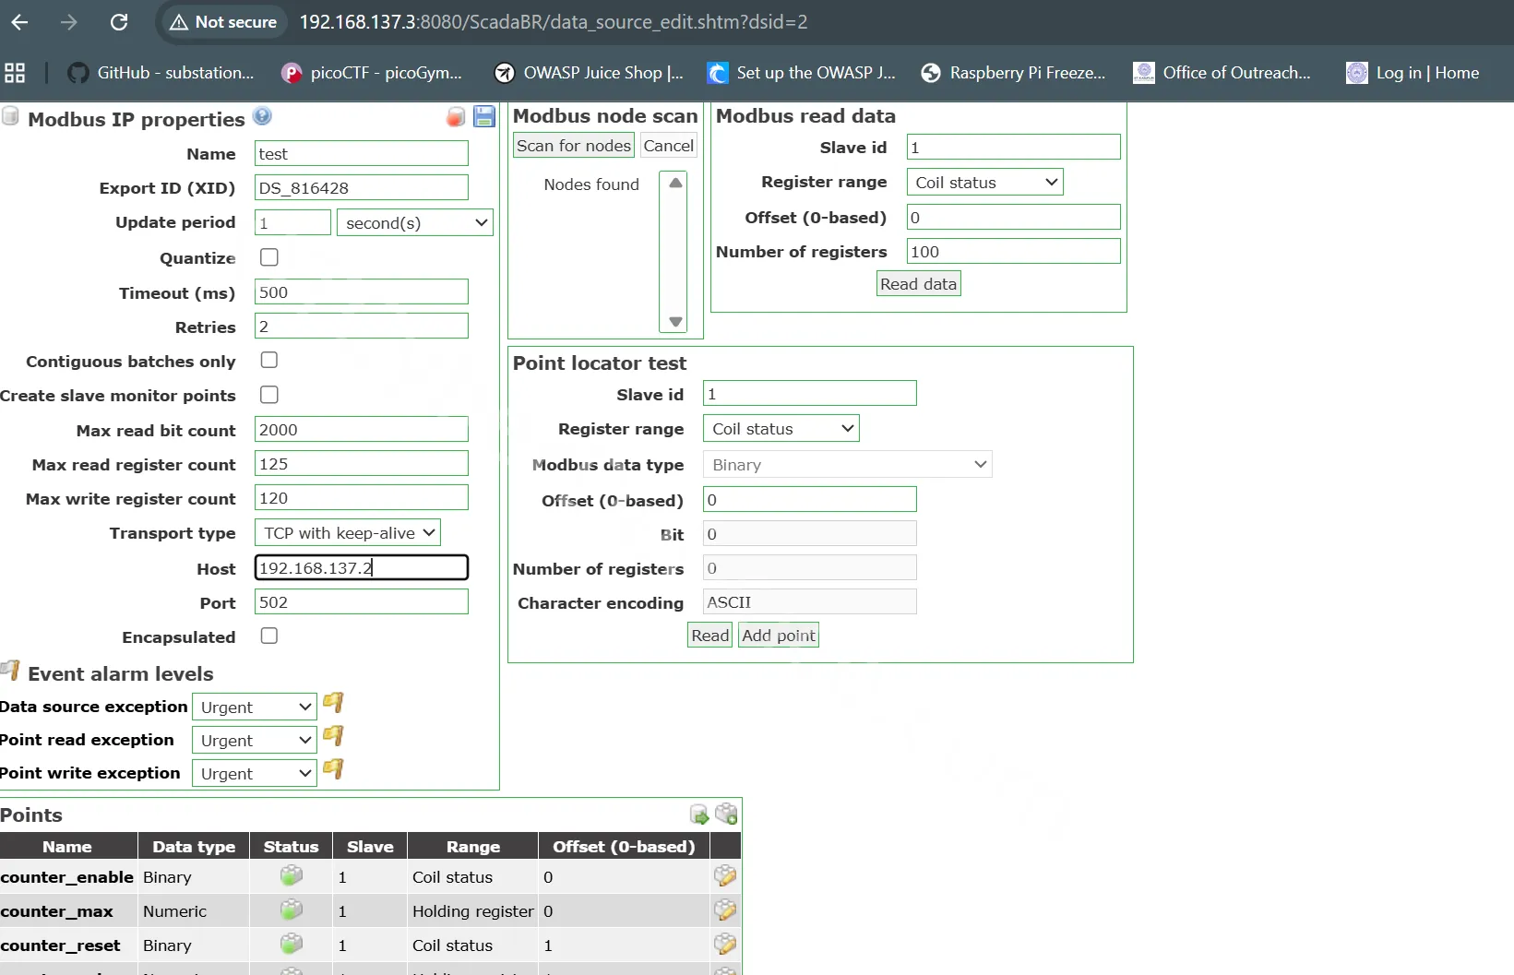Open Raspberry Pi Freeze bookmark
The height and width of the screenshot is (975, 1514).
tap(1013, 73)
